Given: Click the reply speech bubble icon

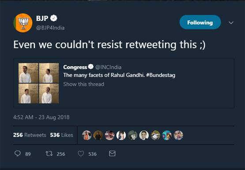Looking at the screenshot, I should tap(18, 154).
